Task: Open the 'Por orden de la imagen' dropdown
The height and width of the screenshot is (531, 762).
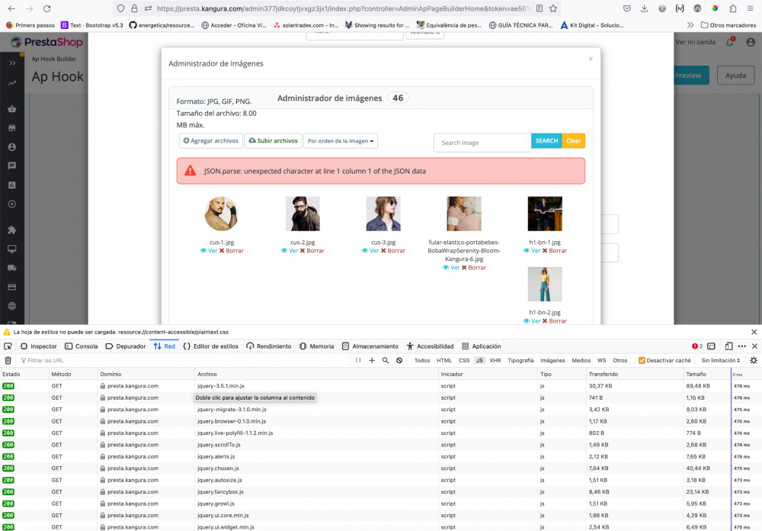Action: coord(340,140)
